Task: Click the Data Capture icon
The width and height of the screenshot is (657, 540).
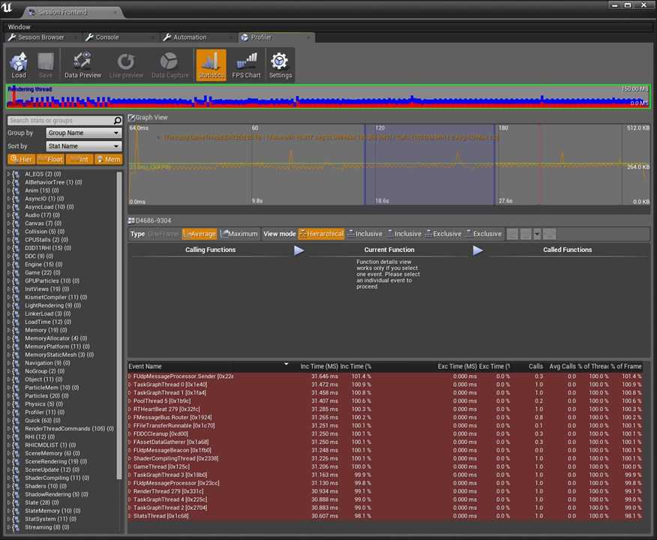Action: [x=169, y=61]
